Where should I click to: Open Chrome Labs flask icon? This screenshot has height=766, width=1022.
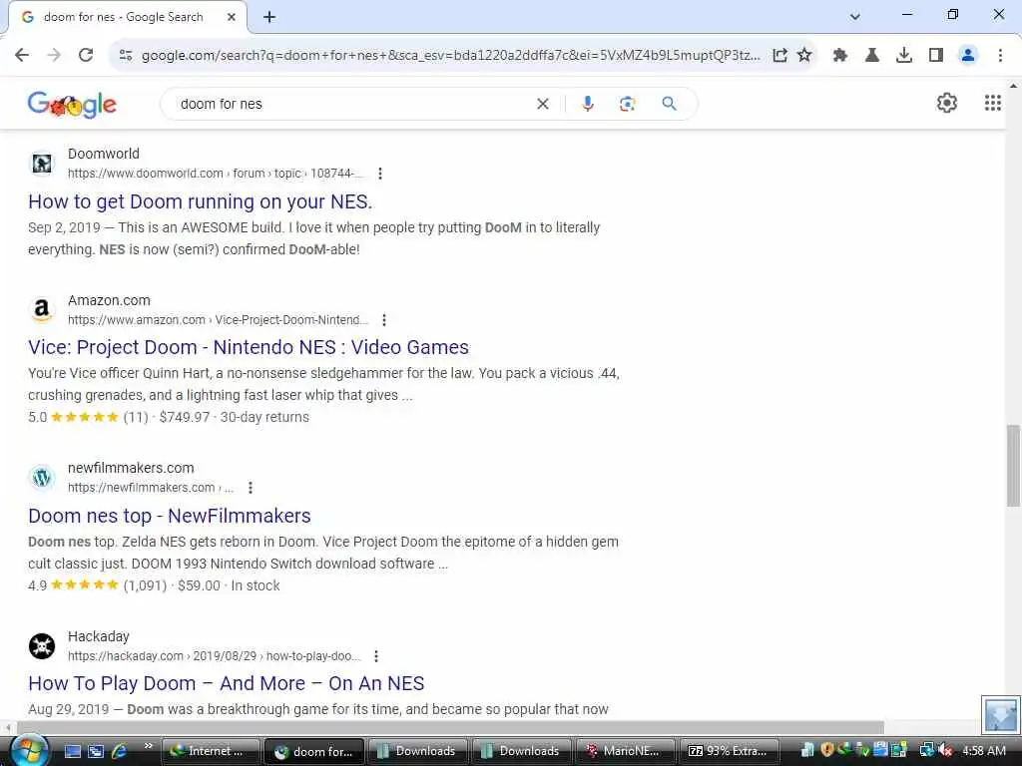(x=872, y=56)
